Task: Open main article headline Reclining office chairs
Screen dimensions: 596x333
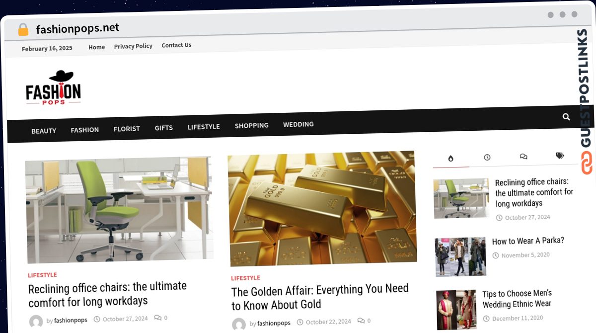Action: pyautogui.click(x=107, y=294)
